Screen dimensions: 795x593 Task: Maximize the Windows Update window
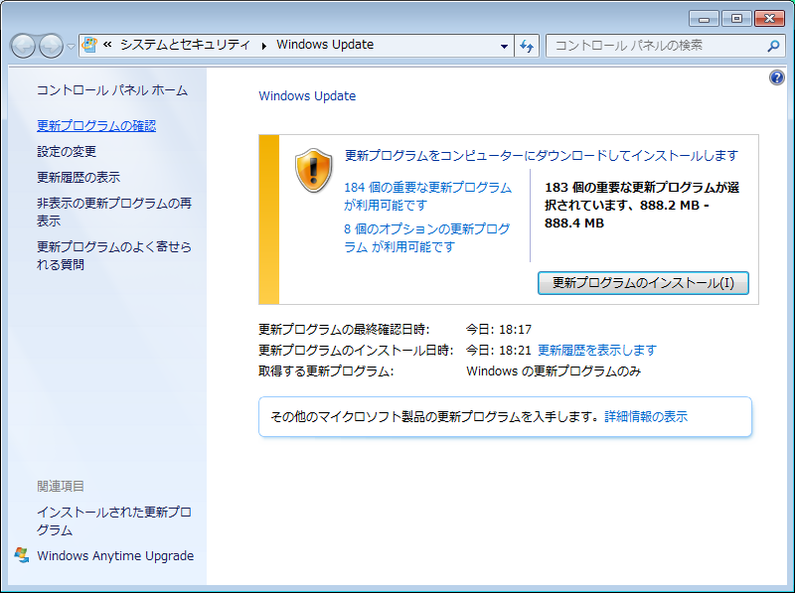[x=736, y=19]
